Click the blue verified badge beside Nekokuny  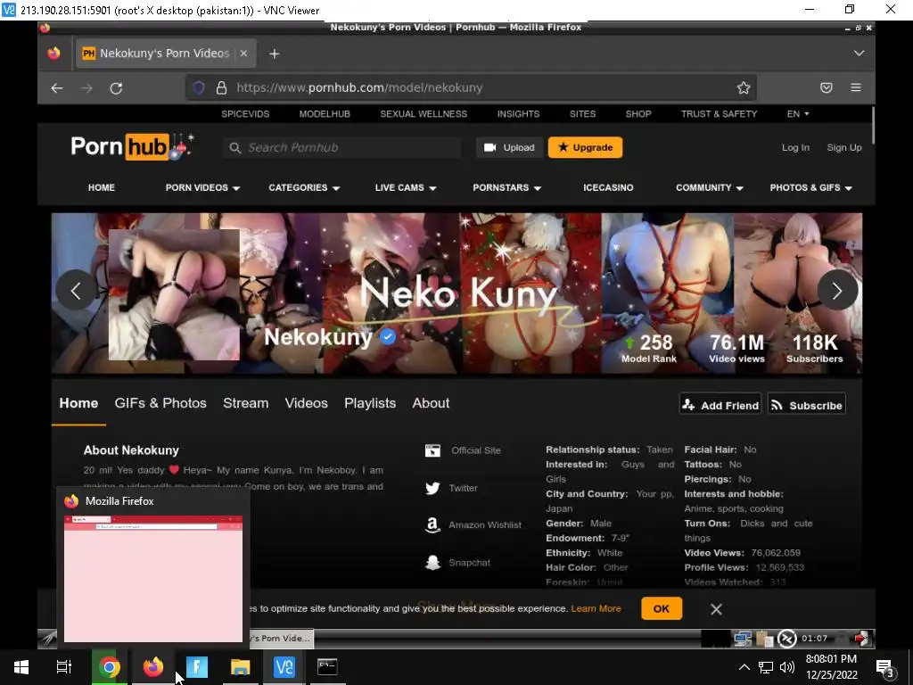[x=388, y=336]
